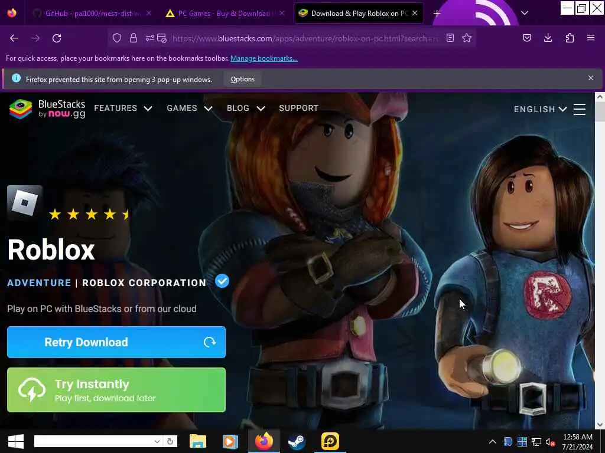Click the Roblox app icon
Image resolution: width=605 pixels, height=453 pixels.
[25, 203]
